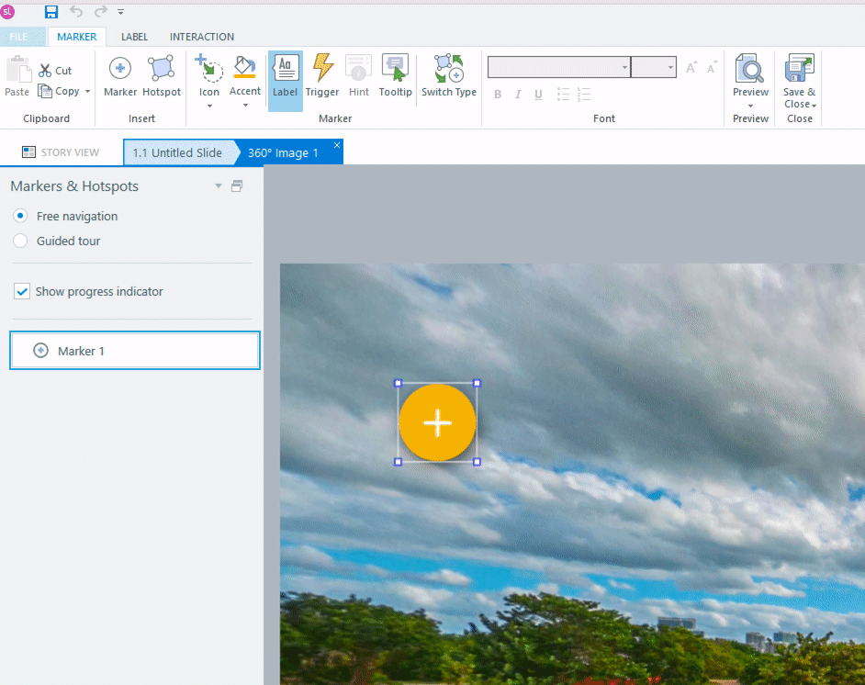Image resolution: width=865 pixels, height=685 pixels.
Task: Click the orange plus marker on image
Action: coord(437,422)
